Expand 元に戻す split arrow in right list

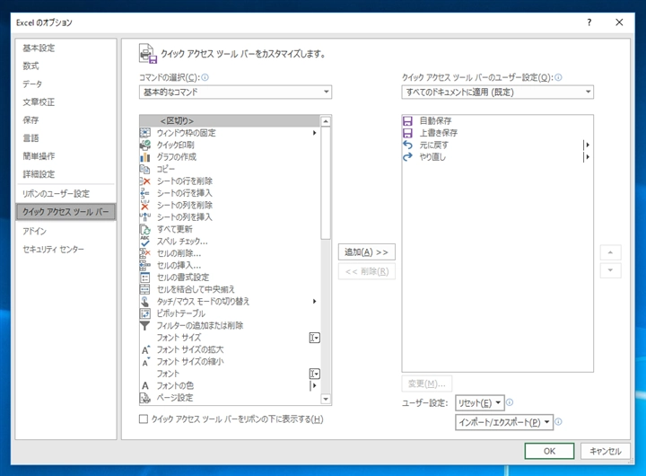587,145
